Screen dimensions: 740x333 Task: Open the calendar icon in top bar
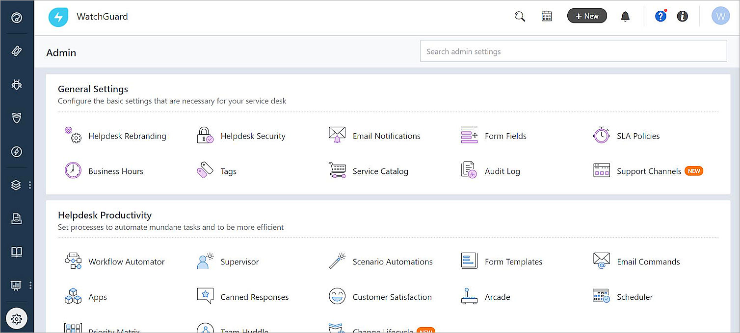[x=547, y=17]
